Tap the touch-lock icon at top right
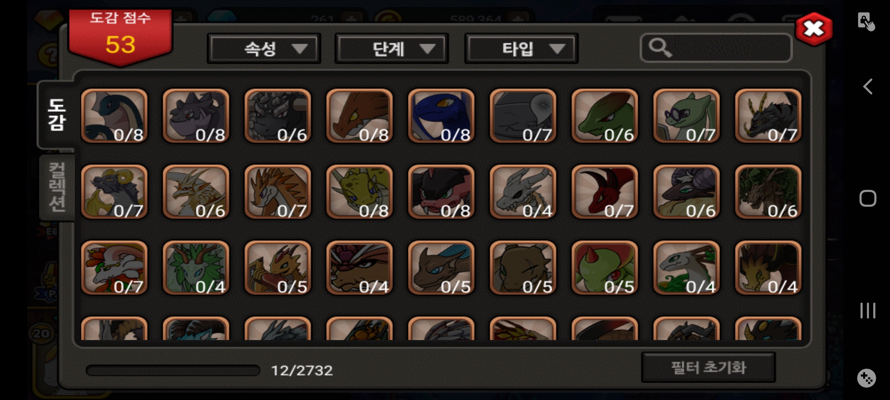 pyautogui.click(x=866, y=21)
